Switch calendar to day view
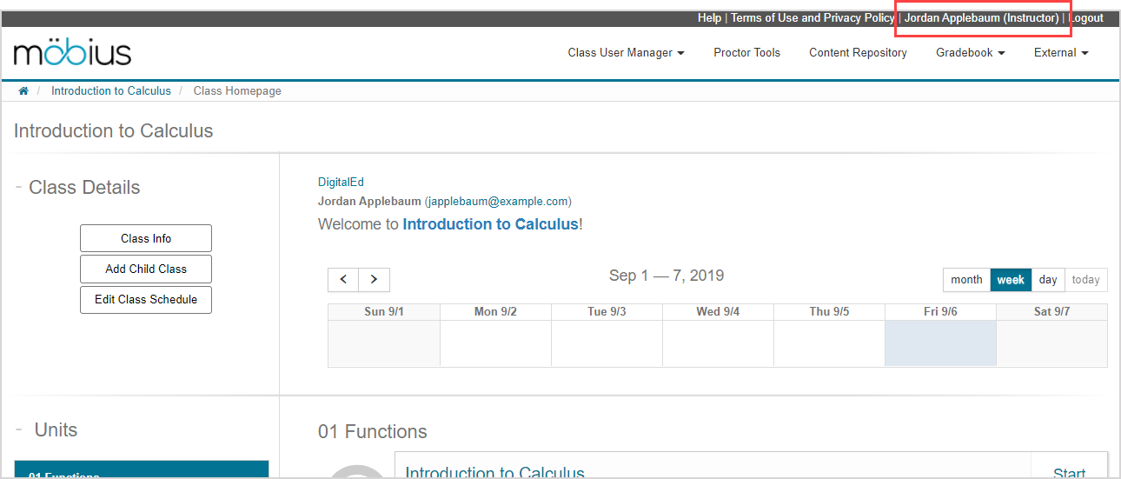 click(1048, 279)
